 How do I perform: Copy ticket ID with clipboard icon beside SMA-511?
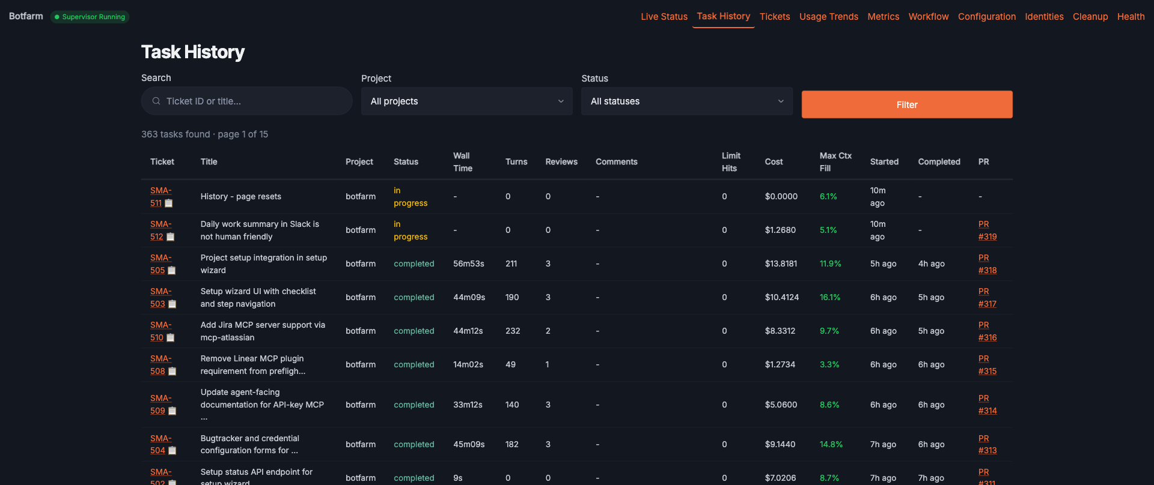[x=169, y=203]
